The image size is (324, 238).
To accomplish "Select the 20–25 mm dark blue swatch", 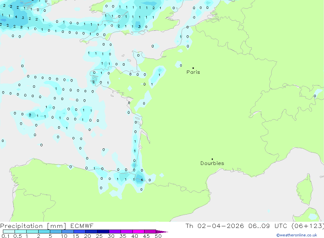I will 91,232.
